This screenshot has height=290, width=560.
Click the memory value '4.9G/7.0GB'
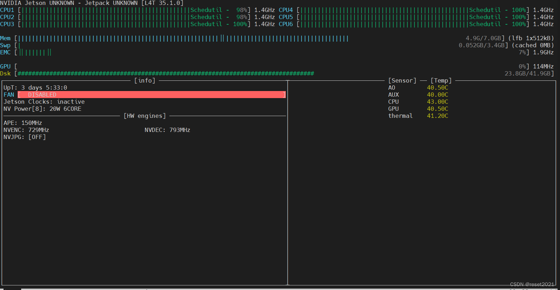483,38
